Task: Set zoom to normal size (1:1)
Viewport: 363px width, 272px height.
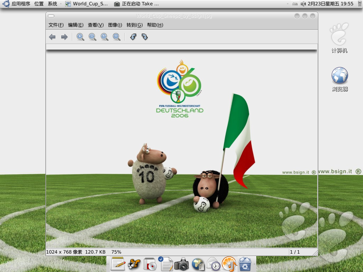Action: tap(105, 37)
